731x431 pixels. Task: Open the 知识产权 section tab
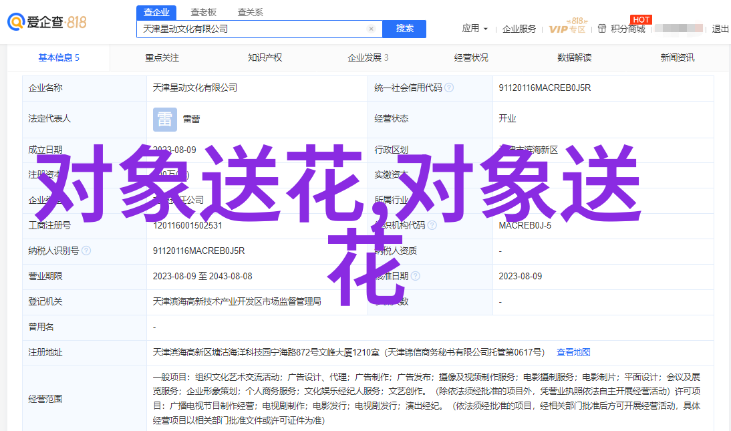[x=265, y=57]
